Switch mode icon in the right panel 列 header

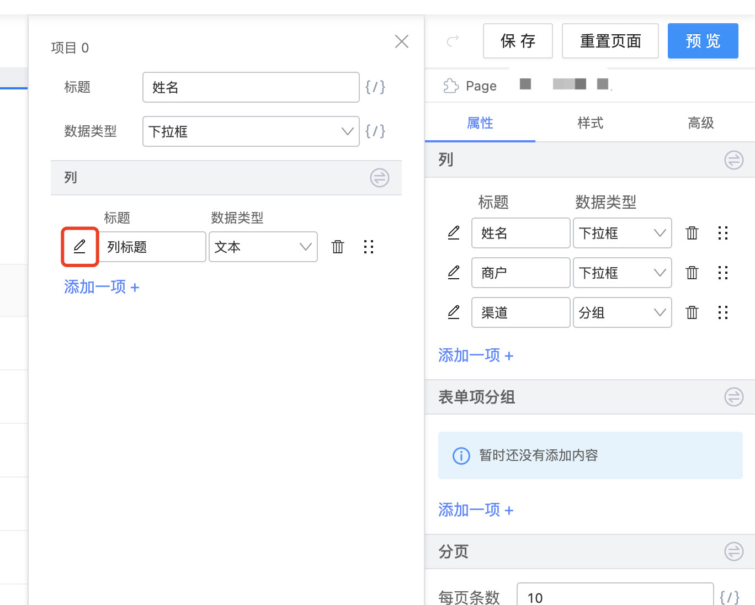(734, 160)
